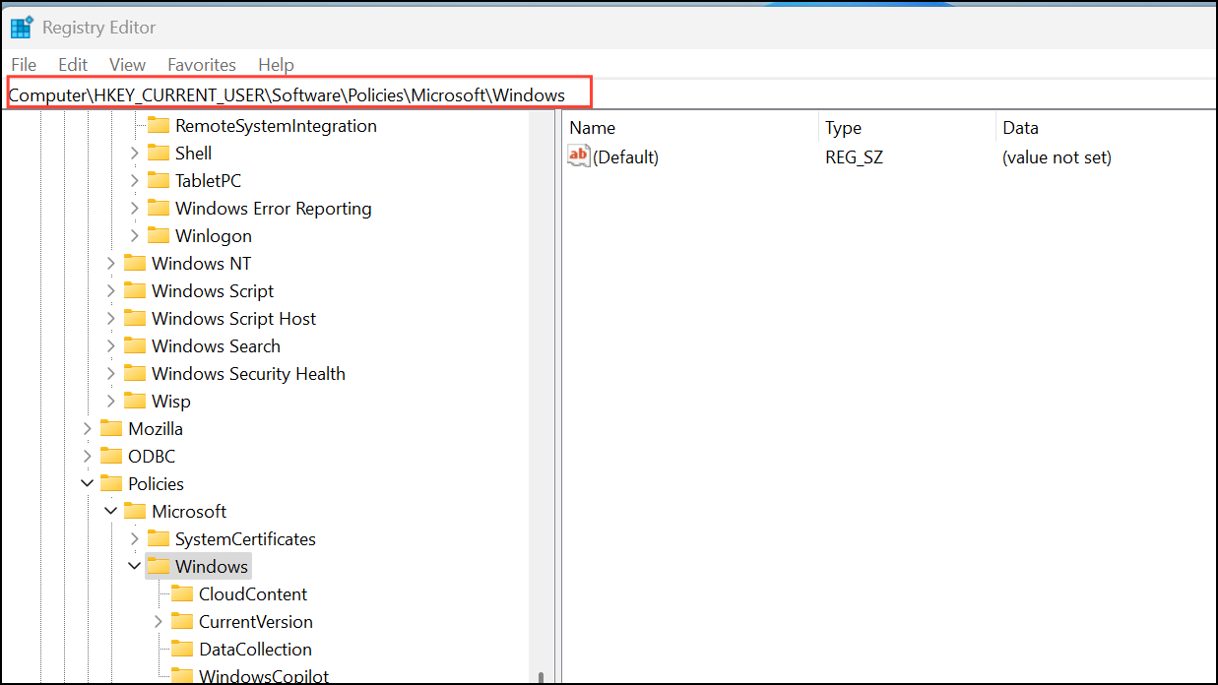Click the Windows Security Health folder icon
Screen dimensions: 1218x685
[x=135, y=374]
